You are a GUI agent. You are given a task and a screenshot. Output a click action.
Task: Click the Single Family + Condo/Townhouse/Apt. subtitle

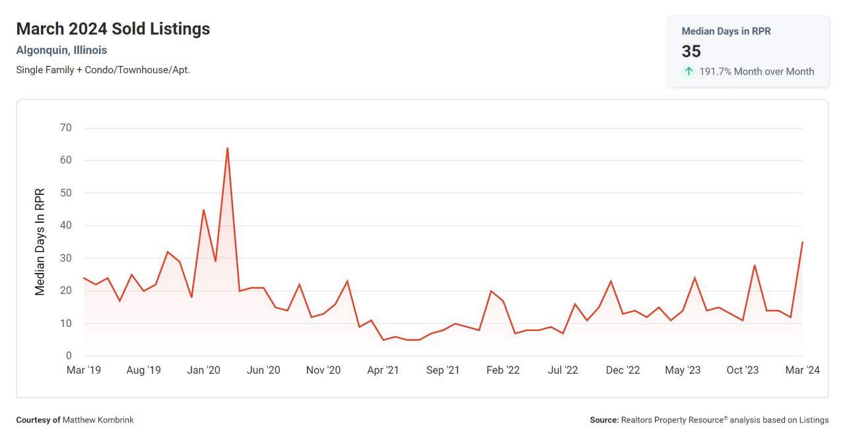pyautogui.click(x=103, y=69)
